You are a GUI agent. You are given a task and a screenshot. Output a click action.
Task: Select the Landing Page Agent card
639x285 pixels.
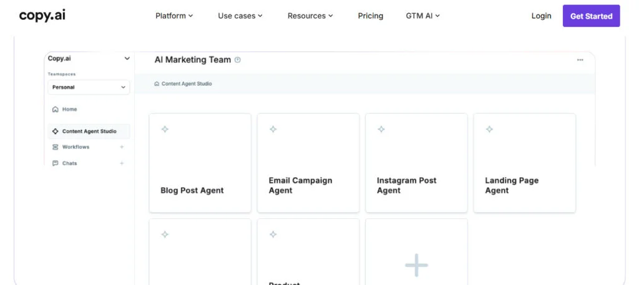coord(524,163)
